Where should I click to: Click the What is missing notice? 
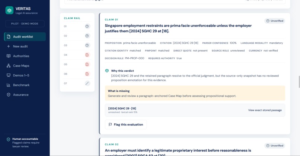click(x=195, y=93)
